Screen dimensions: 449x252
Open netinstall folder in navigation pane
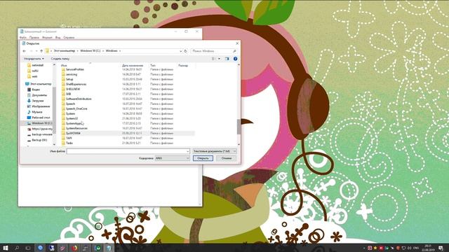pos(37,65)
